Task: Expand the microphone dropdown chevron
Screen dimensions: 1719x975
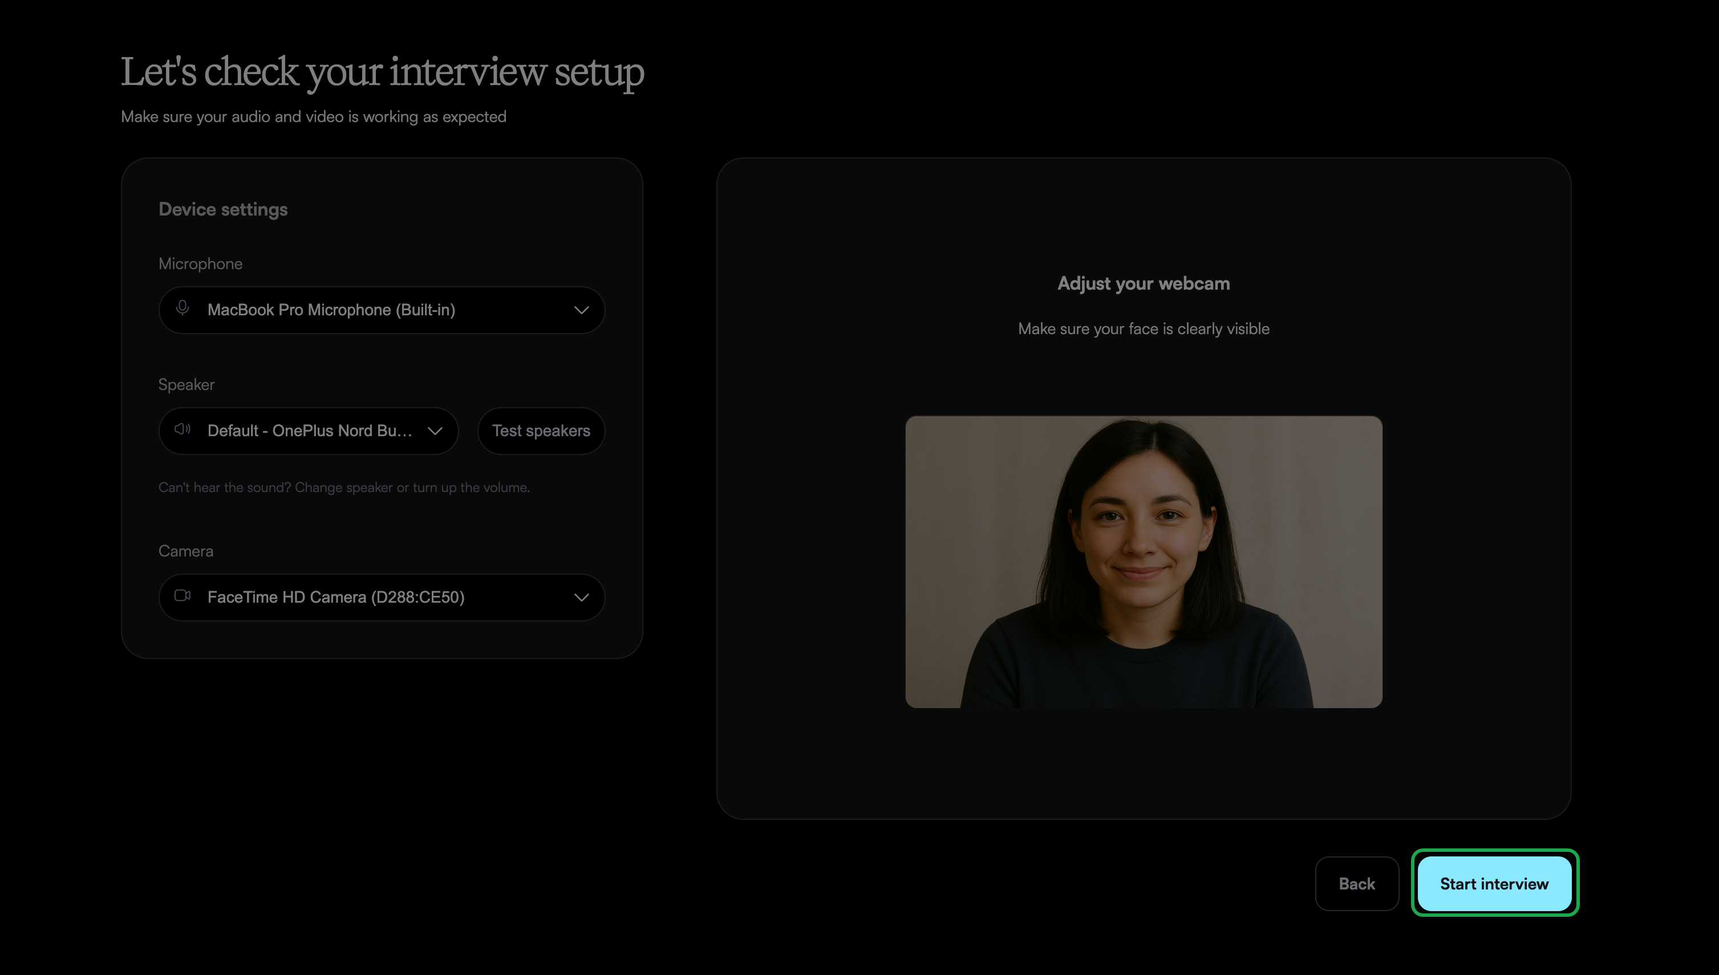Action: [x=581, y=310]
